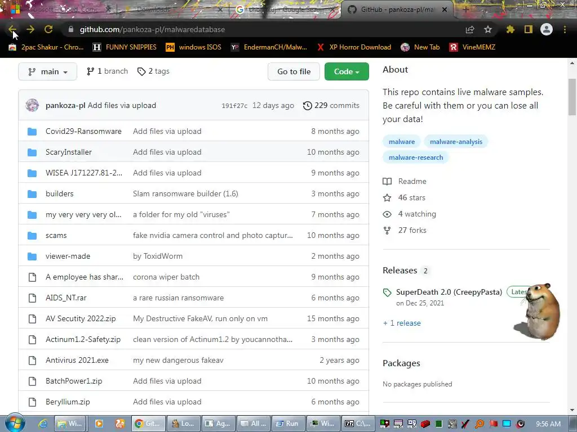Open the Slam ransomware builder commit message
The image size is (577, 432).
pyautogui.click(x=185, y=194)
